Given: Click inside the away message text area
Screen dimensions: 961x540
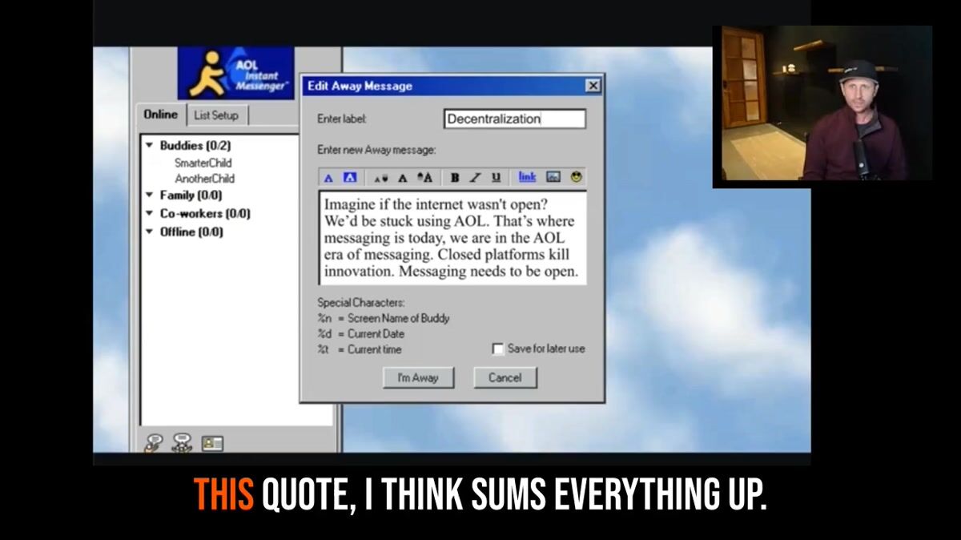Looking at the screenshot, I should (x=452, y=237).
